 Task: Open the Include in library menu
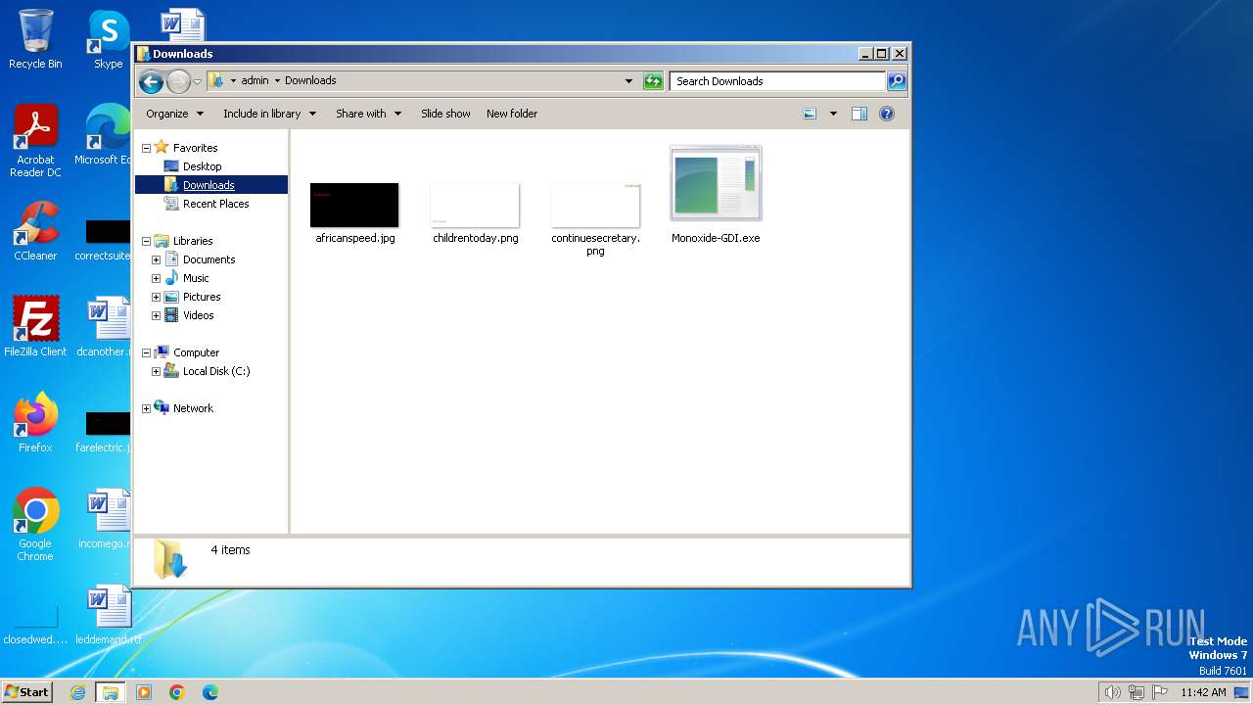click(269, 114)
